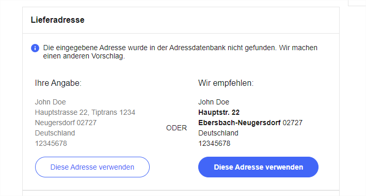
Task: Click the 'Ihre Angabe:' heading
Action: [58, 83]
